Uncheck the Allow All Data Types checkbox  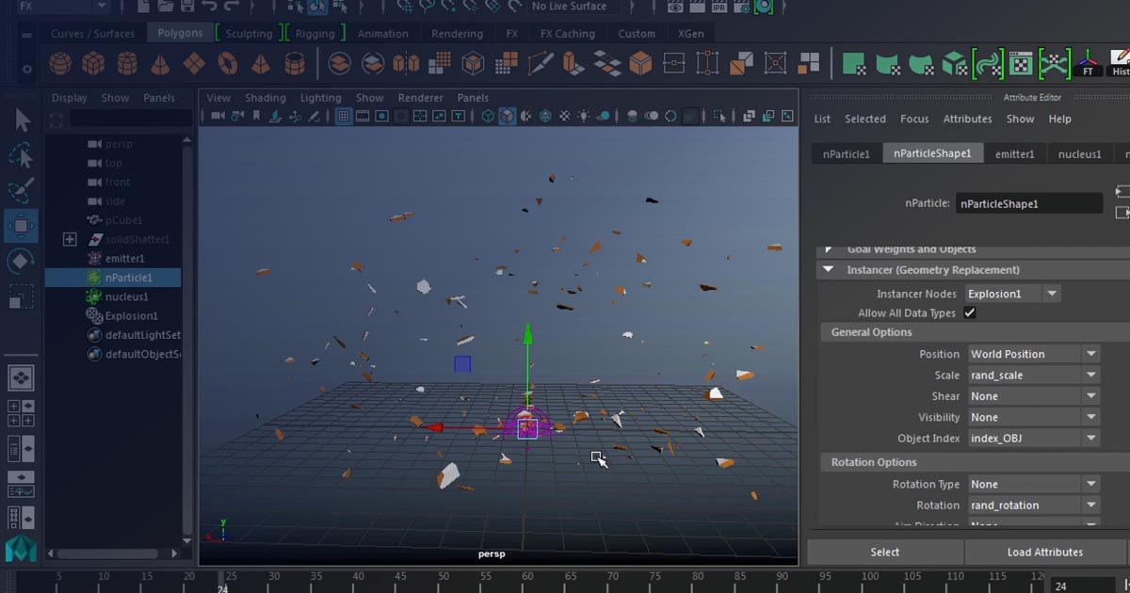click(969, 313)
